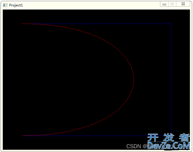Close the Project1 window
193x152 pixels.
(183, 4)
